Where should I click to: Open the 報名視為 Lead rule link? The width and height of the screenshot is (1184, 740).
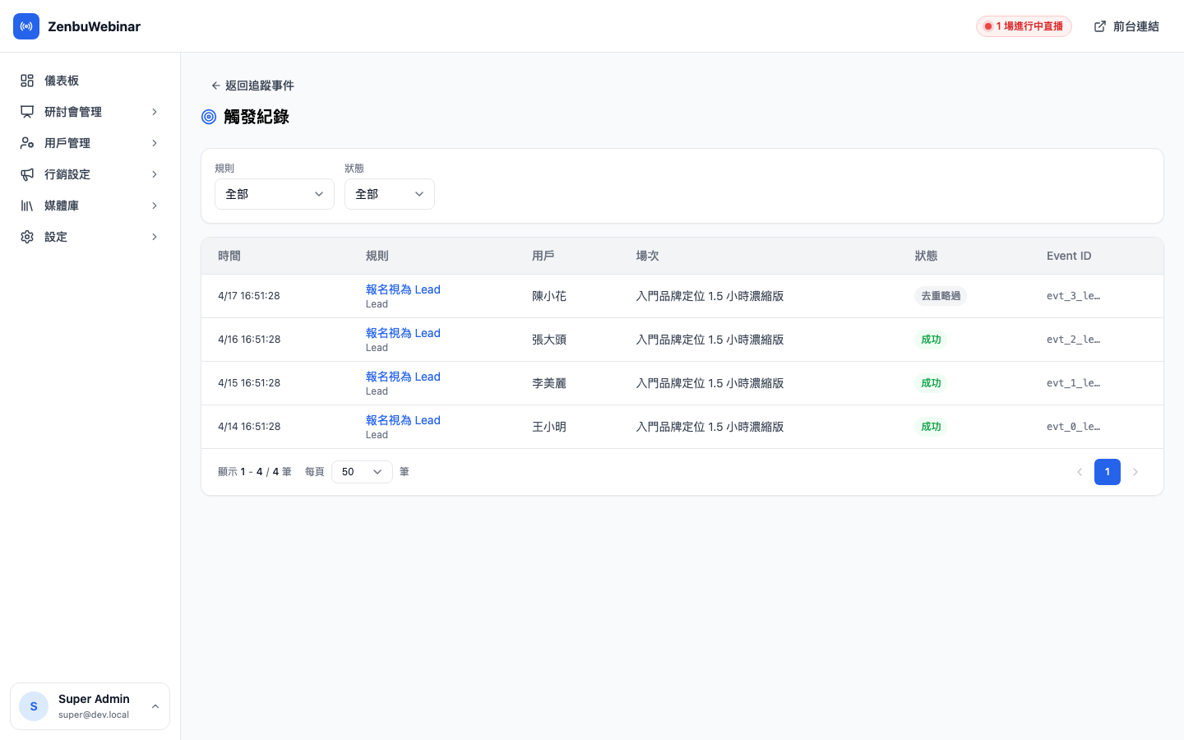point(403,289)
